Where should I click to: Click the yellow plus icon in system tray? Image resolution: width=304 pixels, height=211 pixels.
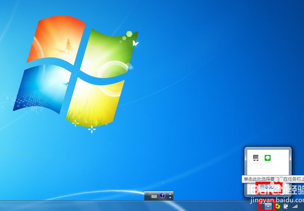tap(278, 207)
